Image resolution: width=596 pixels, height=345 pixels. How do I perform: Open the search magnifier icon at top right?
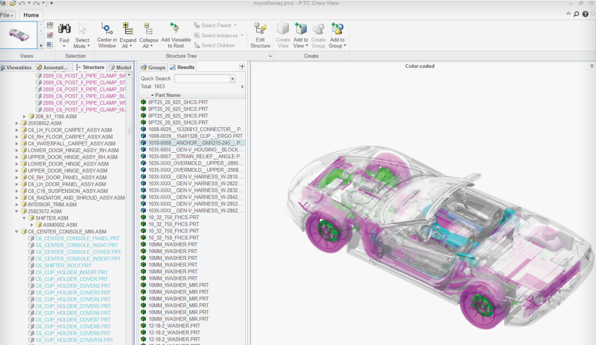[x=576, y=14]
